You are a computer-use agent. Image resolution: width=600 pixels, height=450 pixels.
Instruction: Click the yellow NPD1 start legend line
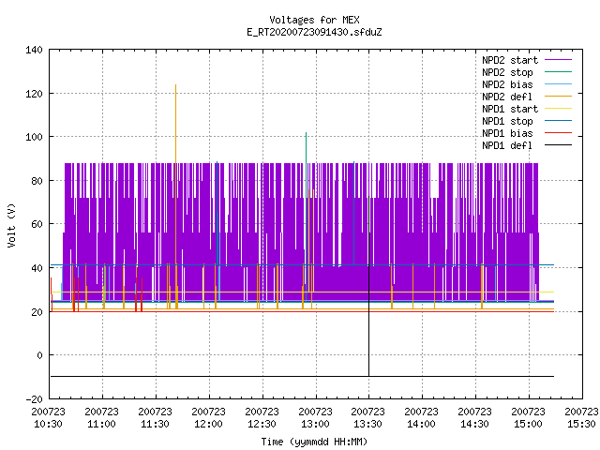pyautogui.click(x=558, y=109)
